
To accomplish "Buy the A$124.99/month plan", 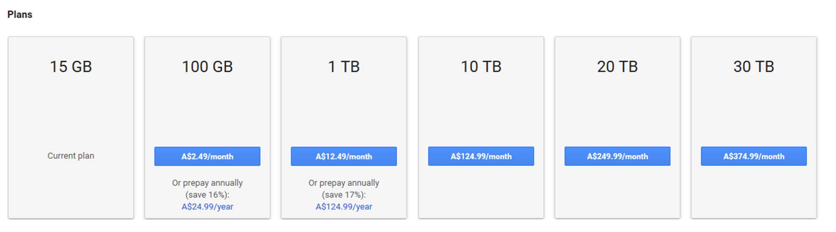I will [481, 156].
